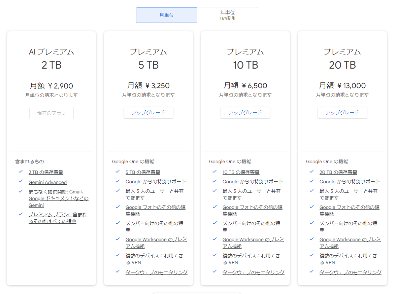Click the checkmark beside 5 TB の保存容量
This screenshot has width=396, height=294.
[x=118, y=172]
